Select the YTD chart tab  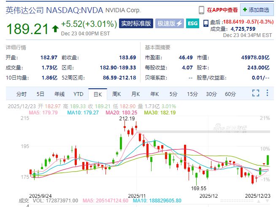pyautogui.click(x=78, y=94)
